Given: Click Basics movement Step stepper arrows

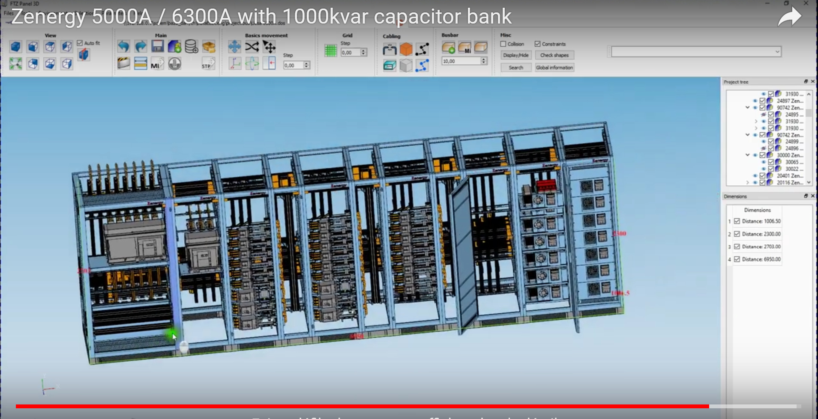Looking at the screenshot, I should pyautogui.click(x=306, y=65).
